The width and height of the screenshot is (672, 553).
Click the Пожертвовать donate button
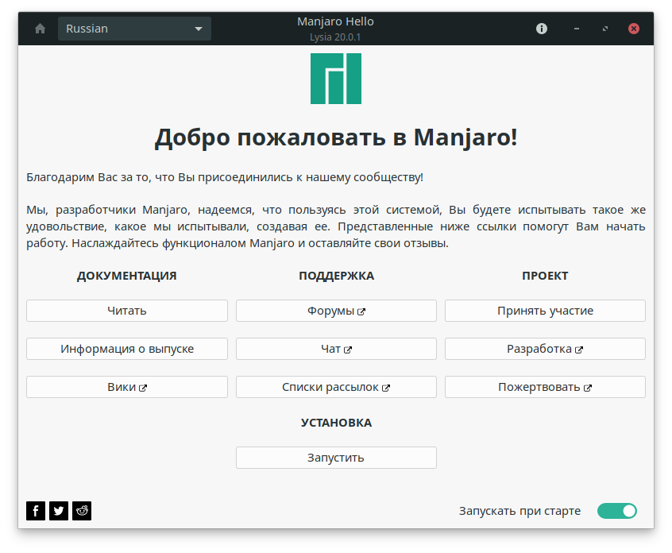pos(545,387)
